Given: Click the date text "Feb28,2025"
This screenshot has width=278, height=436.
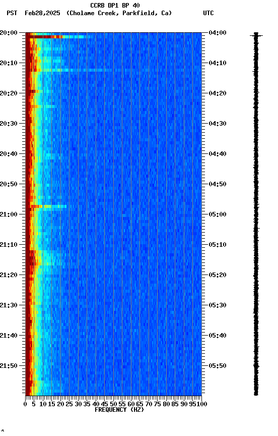Looking at the screenshot, I should point(42,13).
